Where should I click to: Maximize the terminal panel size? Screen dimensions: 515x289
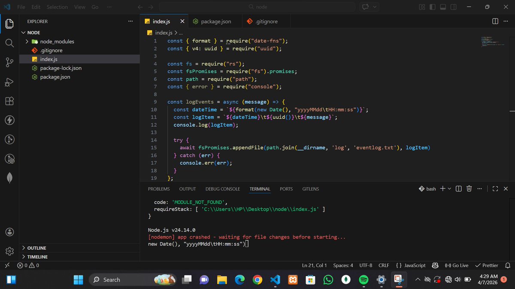tap(495, 188)
